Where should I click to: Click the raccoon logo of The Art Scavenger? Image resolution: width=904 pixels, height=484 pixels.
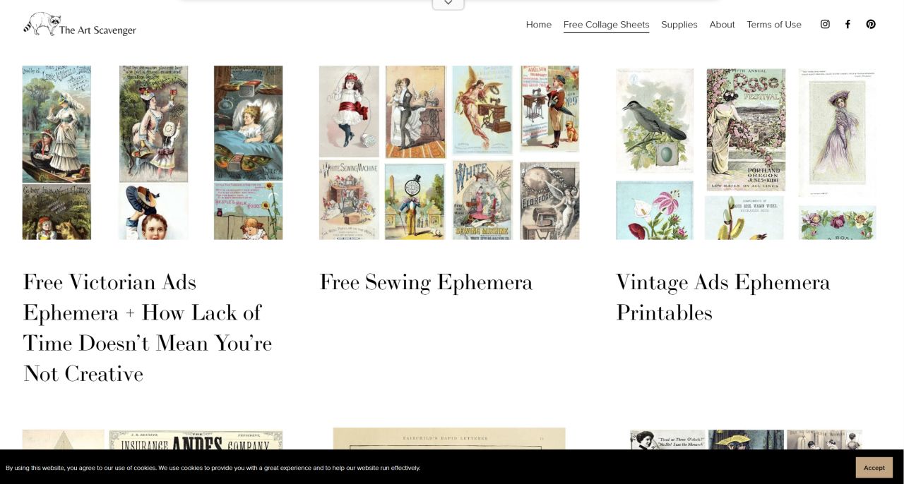[x=80, y=24]
